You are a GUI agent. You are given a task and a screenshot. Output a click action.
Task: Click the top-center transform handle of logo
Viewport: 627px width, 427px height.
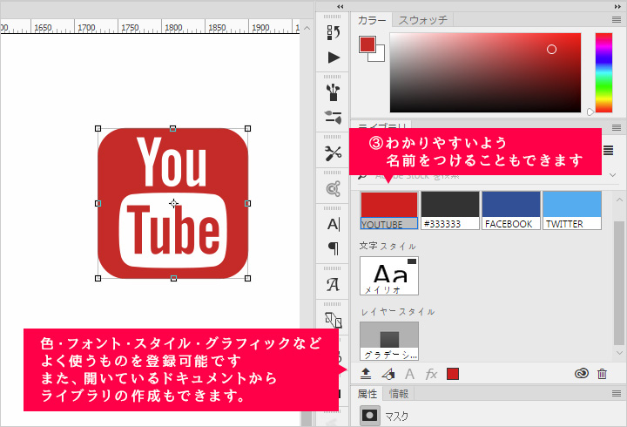(172, 128)
